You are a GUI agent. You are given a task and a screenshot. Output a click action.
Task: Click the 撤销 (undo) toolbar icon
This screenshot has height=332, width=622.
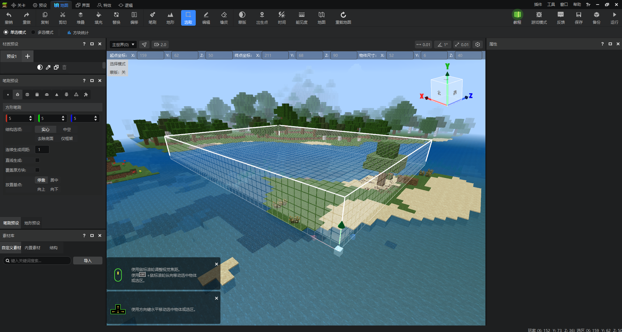coord(9,18)
